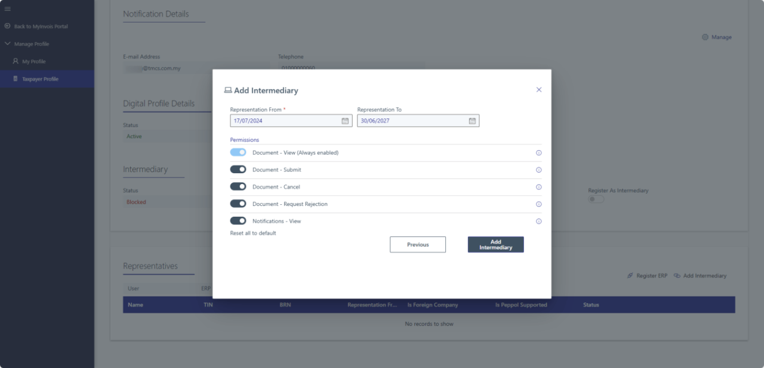Click the info icon beside Notifications - View
This screenshot has height=368, width=764.
tap(538, 221)
